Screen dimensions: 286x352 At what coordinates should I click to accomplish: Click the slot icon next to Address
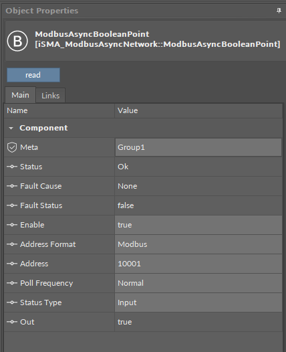coord(12,264)
